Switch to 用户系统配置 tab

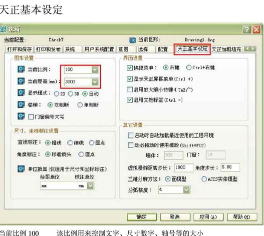pyautogui.click(x=99, y=49)
